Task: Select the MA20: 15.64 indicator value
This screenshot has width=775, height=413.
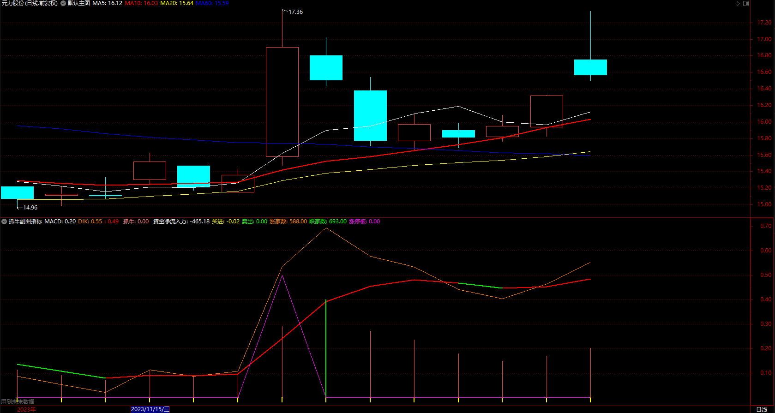Action: click(x=177, y=3)
